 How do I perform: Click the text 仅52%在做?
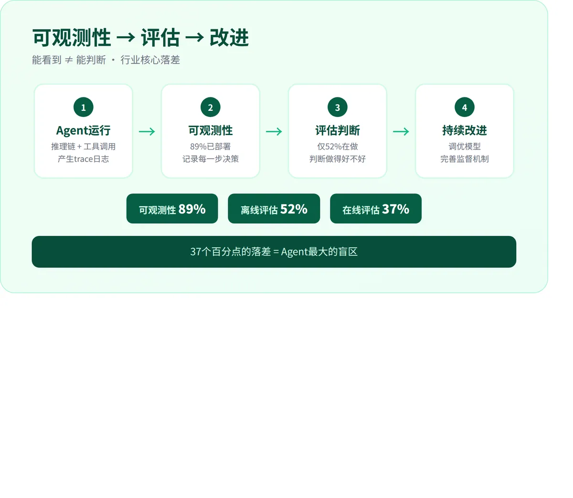338,147
